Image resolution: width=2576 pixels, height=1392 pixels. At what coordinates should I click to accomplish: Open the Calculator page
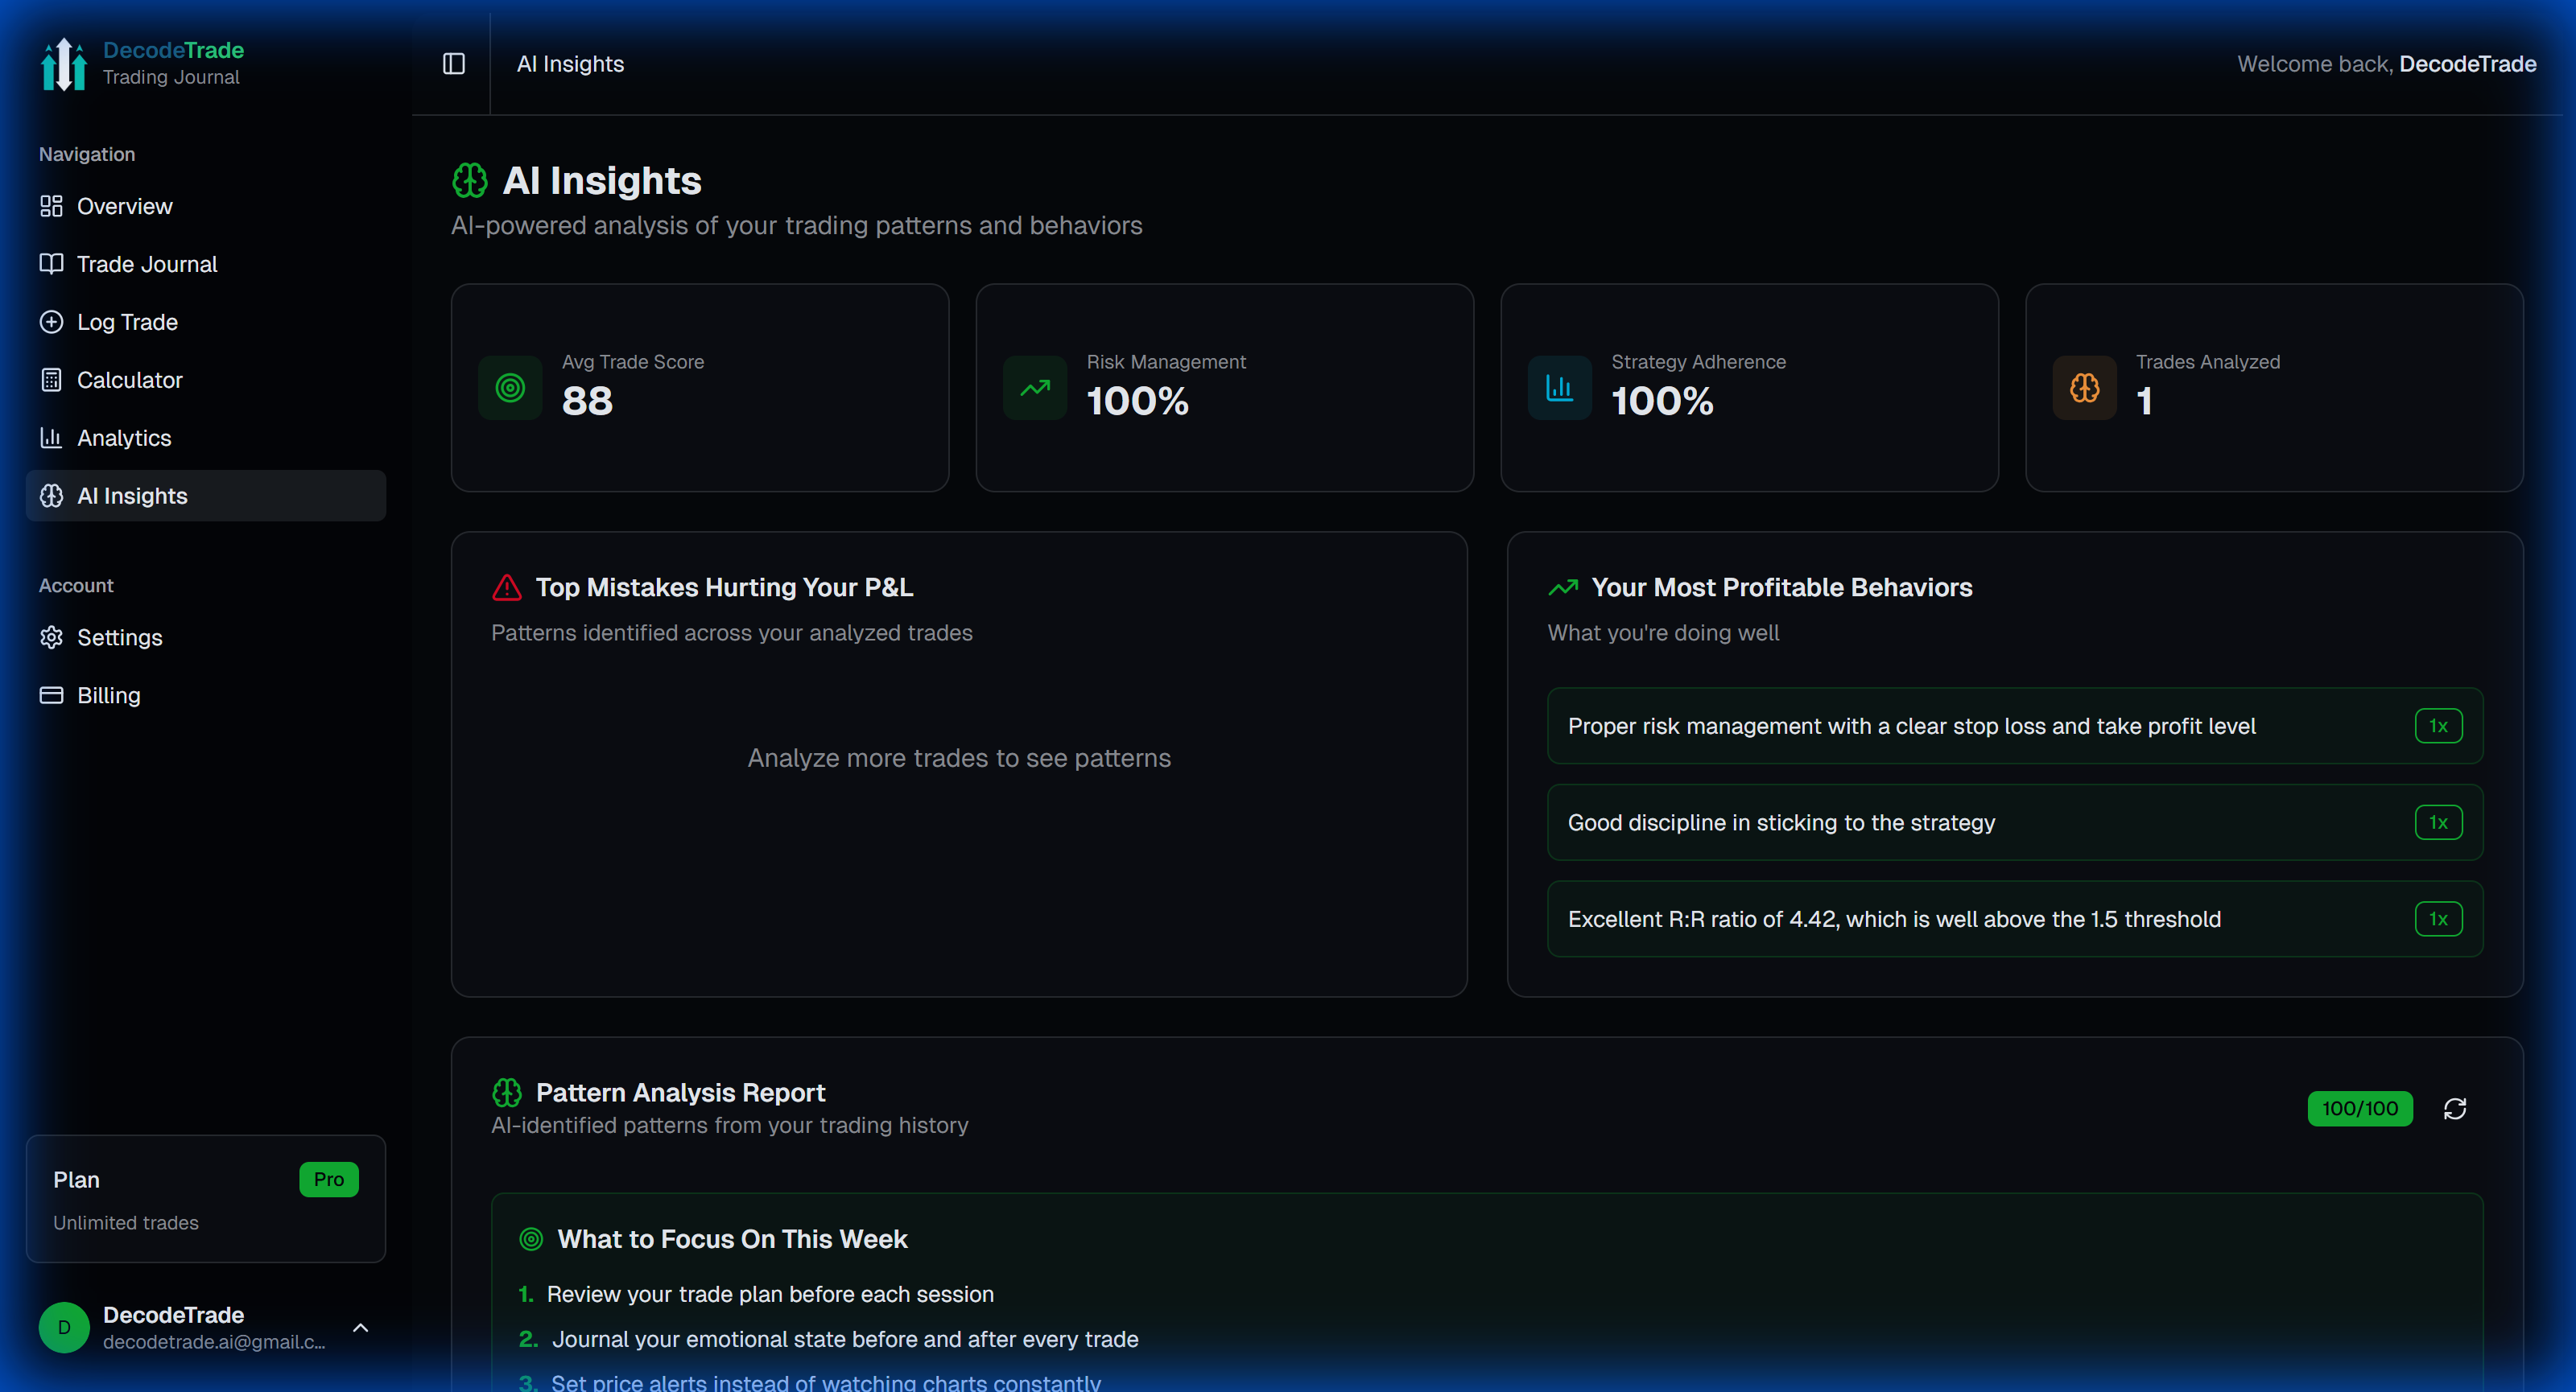[x=129, y=380]
